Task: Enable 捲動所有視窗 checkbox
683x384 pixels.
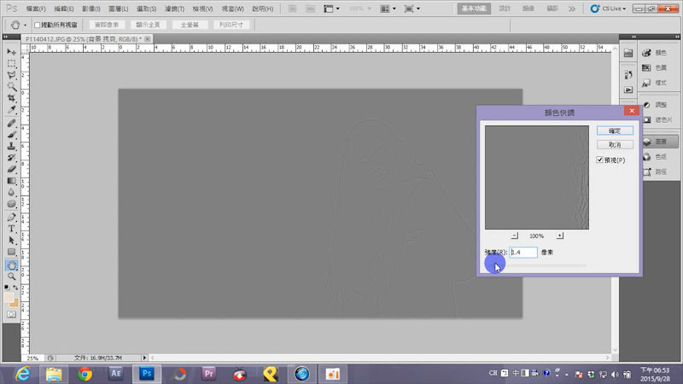Action: point(38,26)
